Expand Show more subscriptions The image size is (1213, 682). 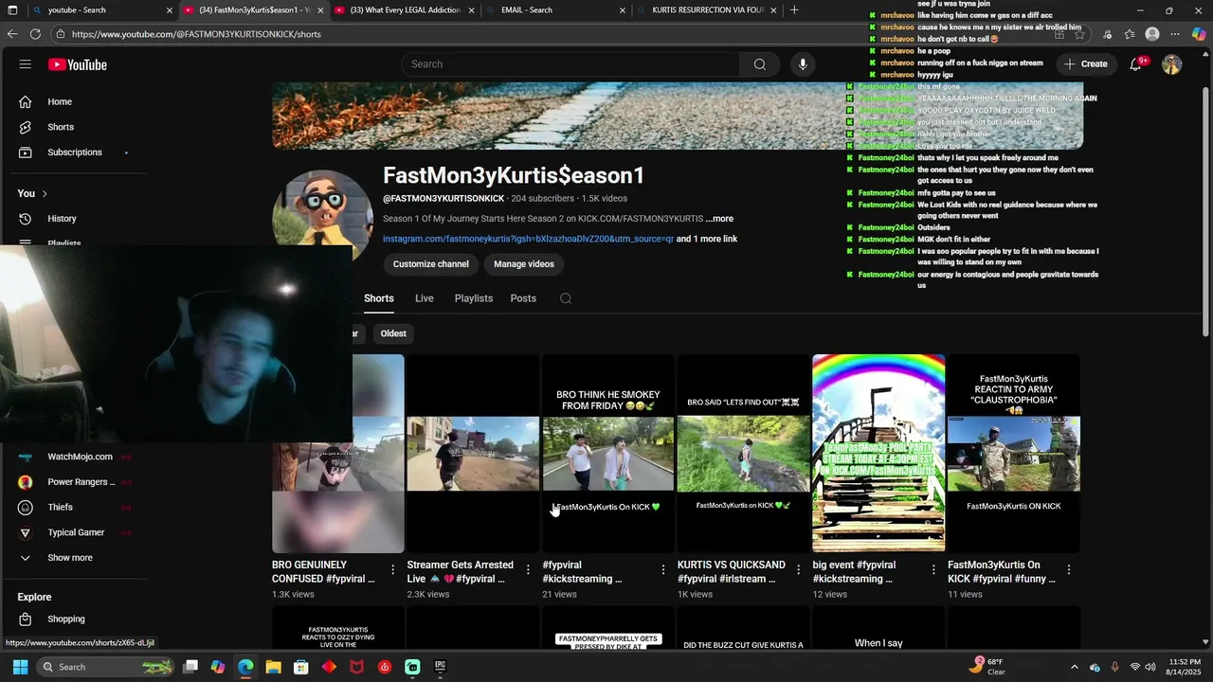pos(70,558)
